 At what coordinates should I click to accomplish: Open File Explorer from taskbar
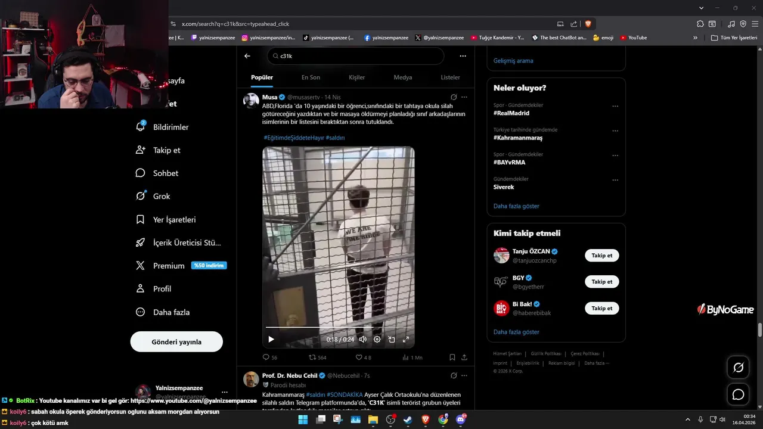[373, 419]
